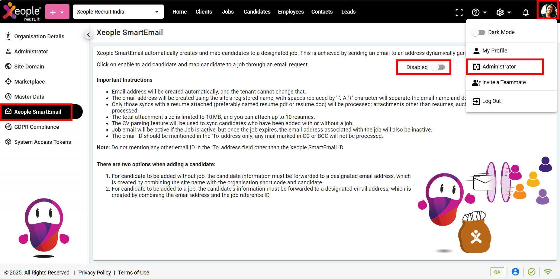Open the notifications bell
The width and height of the screenshot is (560, 279).
pyautogui.click(x=526, y=12)
